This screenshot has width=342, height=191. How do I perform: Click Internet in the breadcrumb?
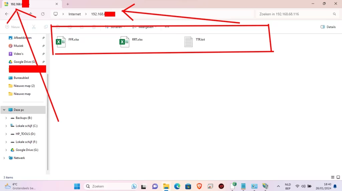tap(74, 14)
